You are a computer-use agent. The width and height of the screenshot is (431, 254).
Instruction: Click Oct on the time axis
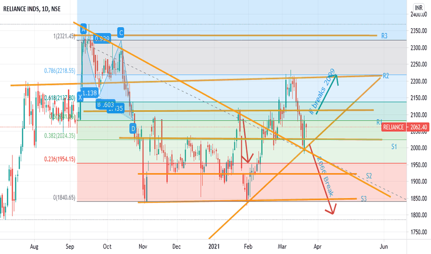pyautogui.click(x=107, y=247)
